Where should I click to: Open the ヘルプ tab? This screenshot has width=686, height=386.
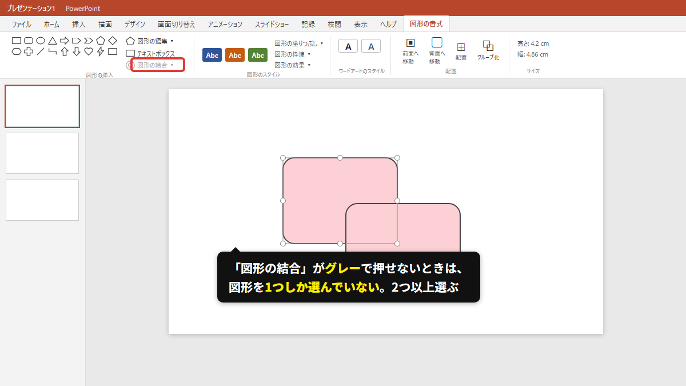point(388,24)
